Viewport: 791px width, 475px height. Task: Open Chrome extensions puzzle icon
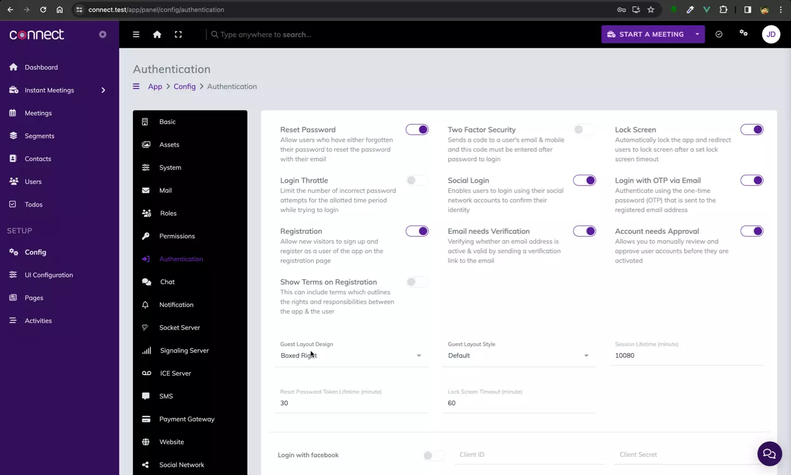723,9
